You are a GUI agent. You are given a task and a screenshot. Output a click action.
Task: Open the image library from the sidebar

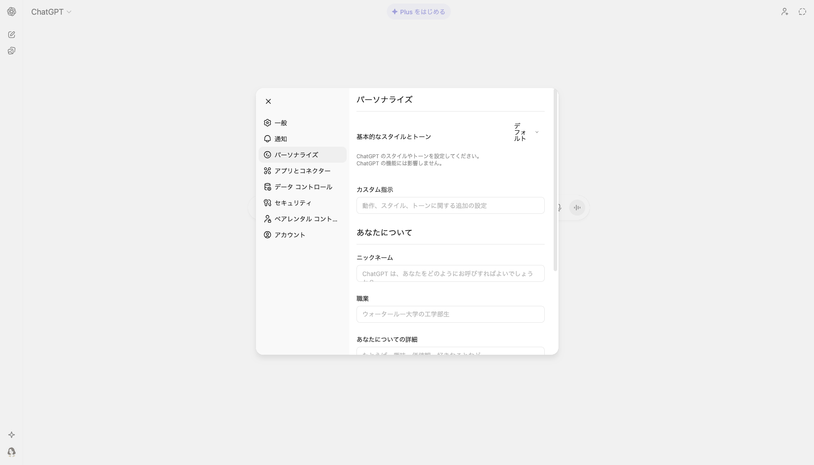tap(12, 51)
